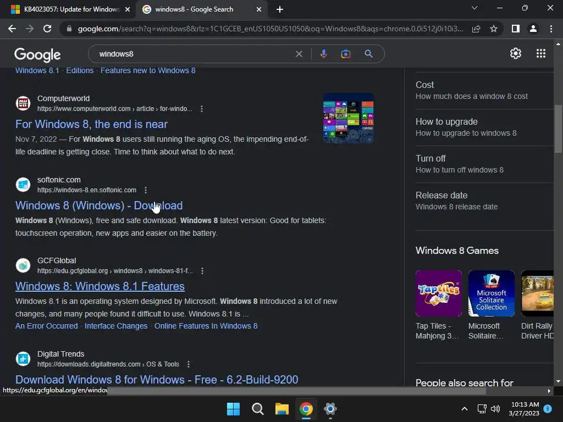Share this page icon in the address bar

tap(476, 29)
